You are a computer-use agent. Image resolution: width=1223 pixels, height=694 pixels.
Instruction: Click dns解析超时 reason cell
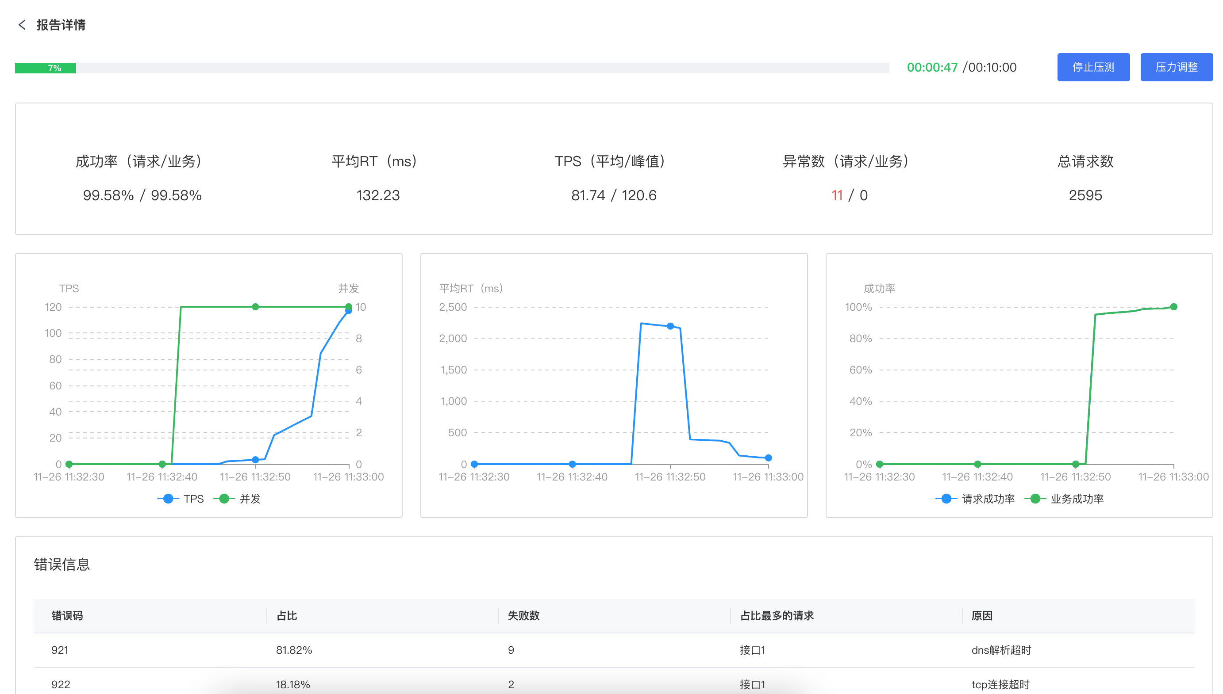point(1001,650)
